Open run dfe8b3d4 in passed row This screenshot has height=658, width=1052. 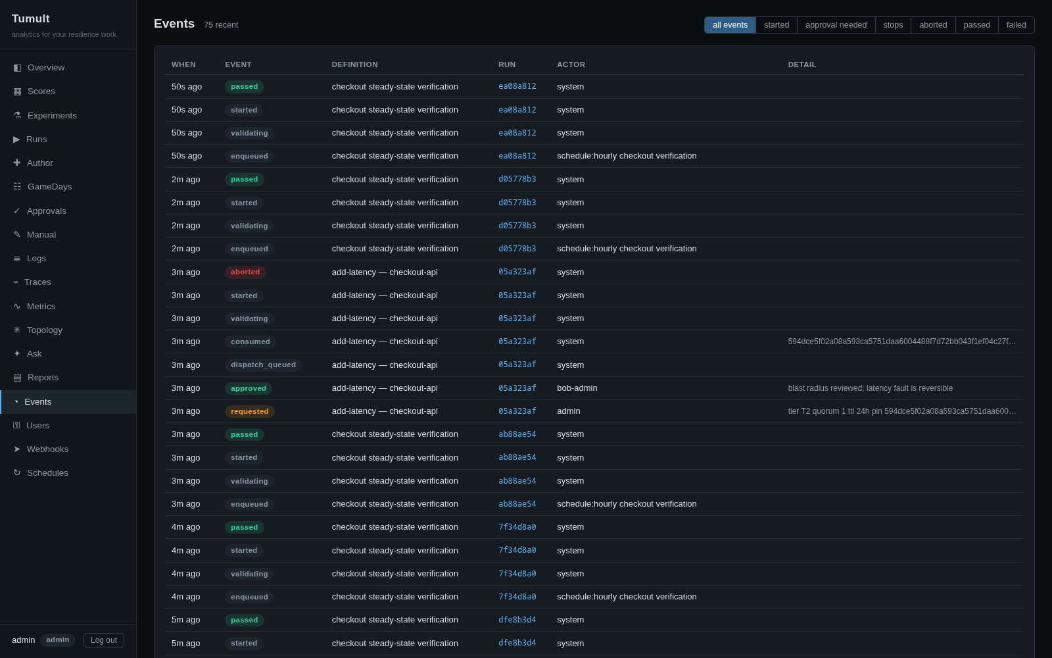coord(517,620)
